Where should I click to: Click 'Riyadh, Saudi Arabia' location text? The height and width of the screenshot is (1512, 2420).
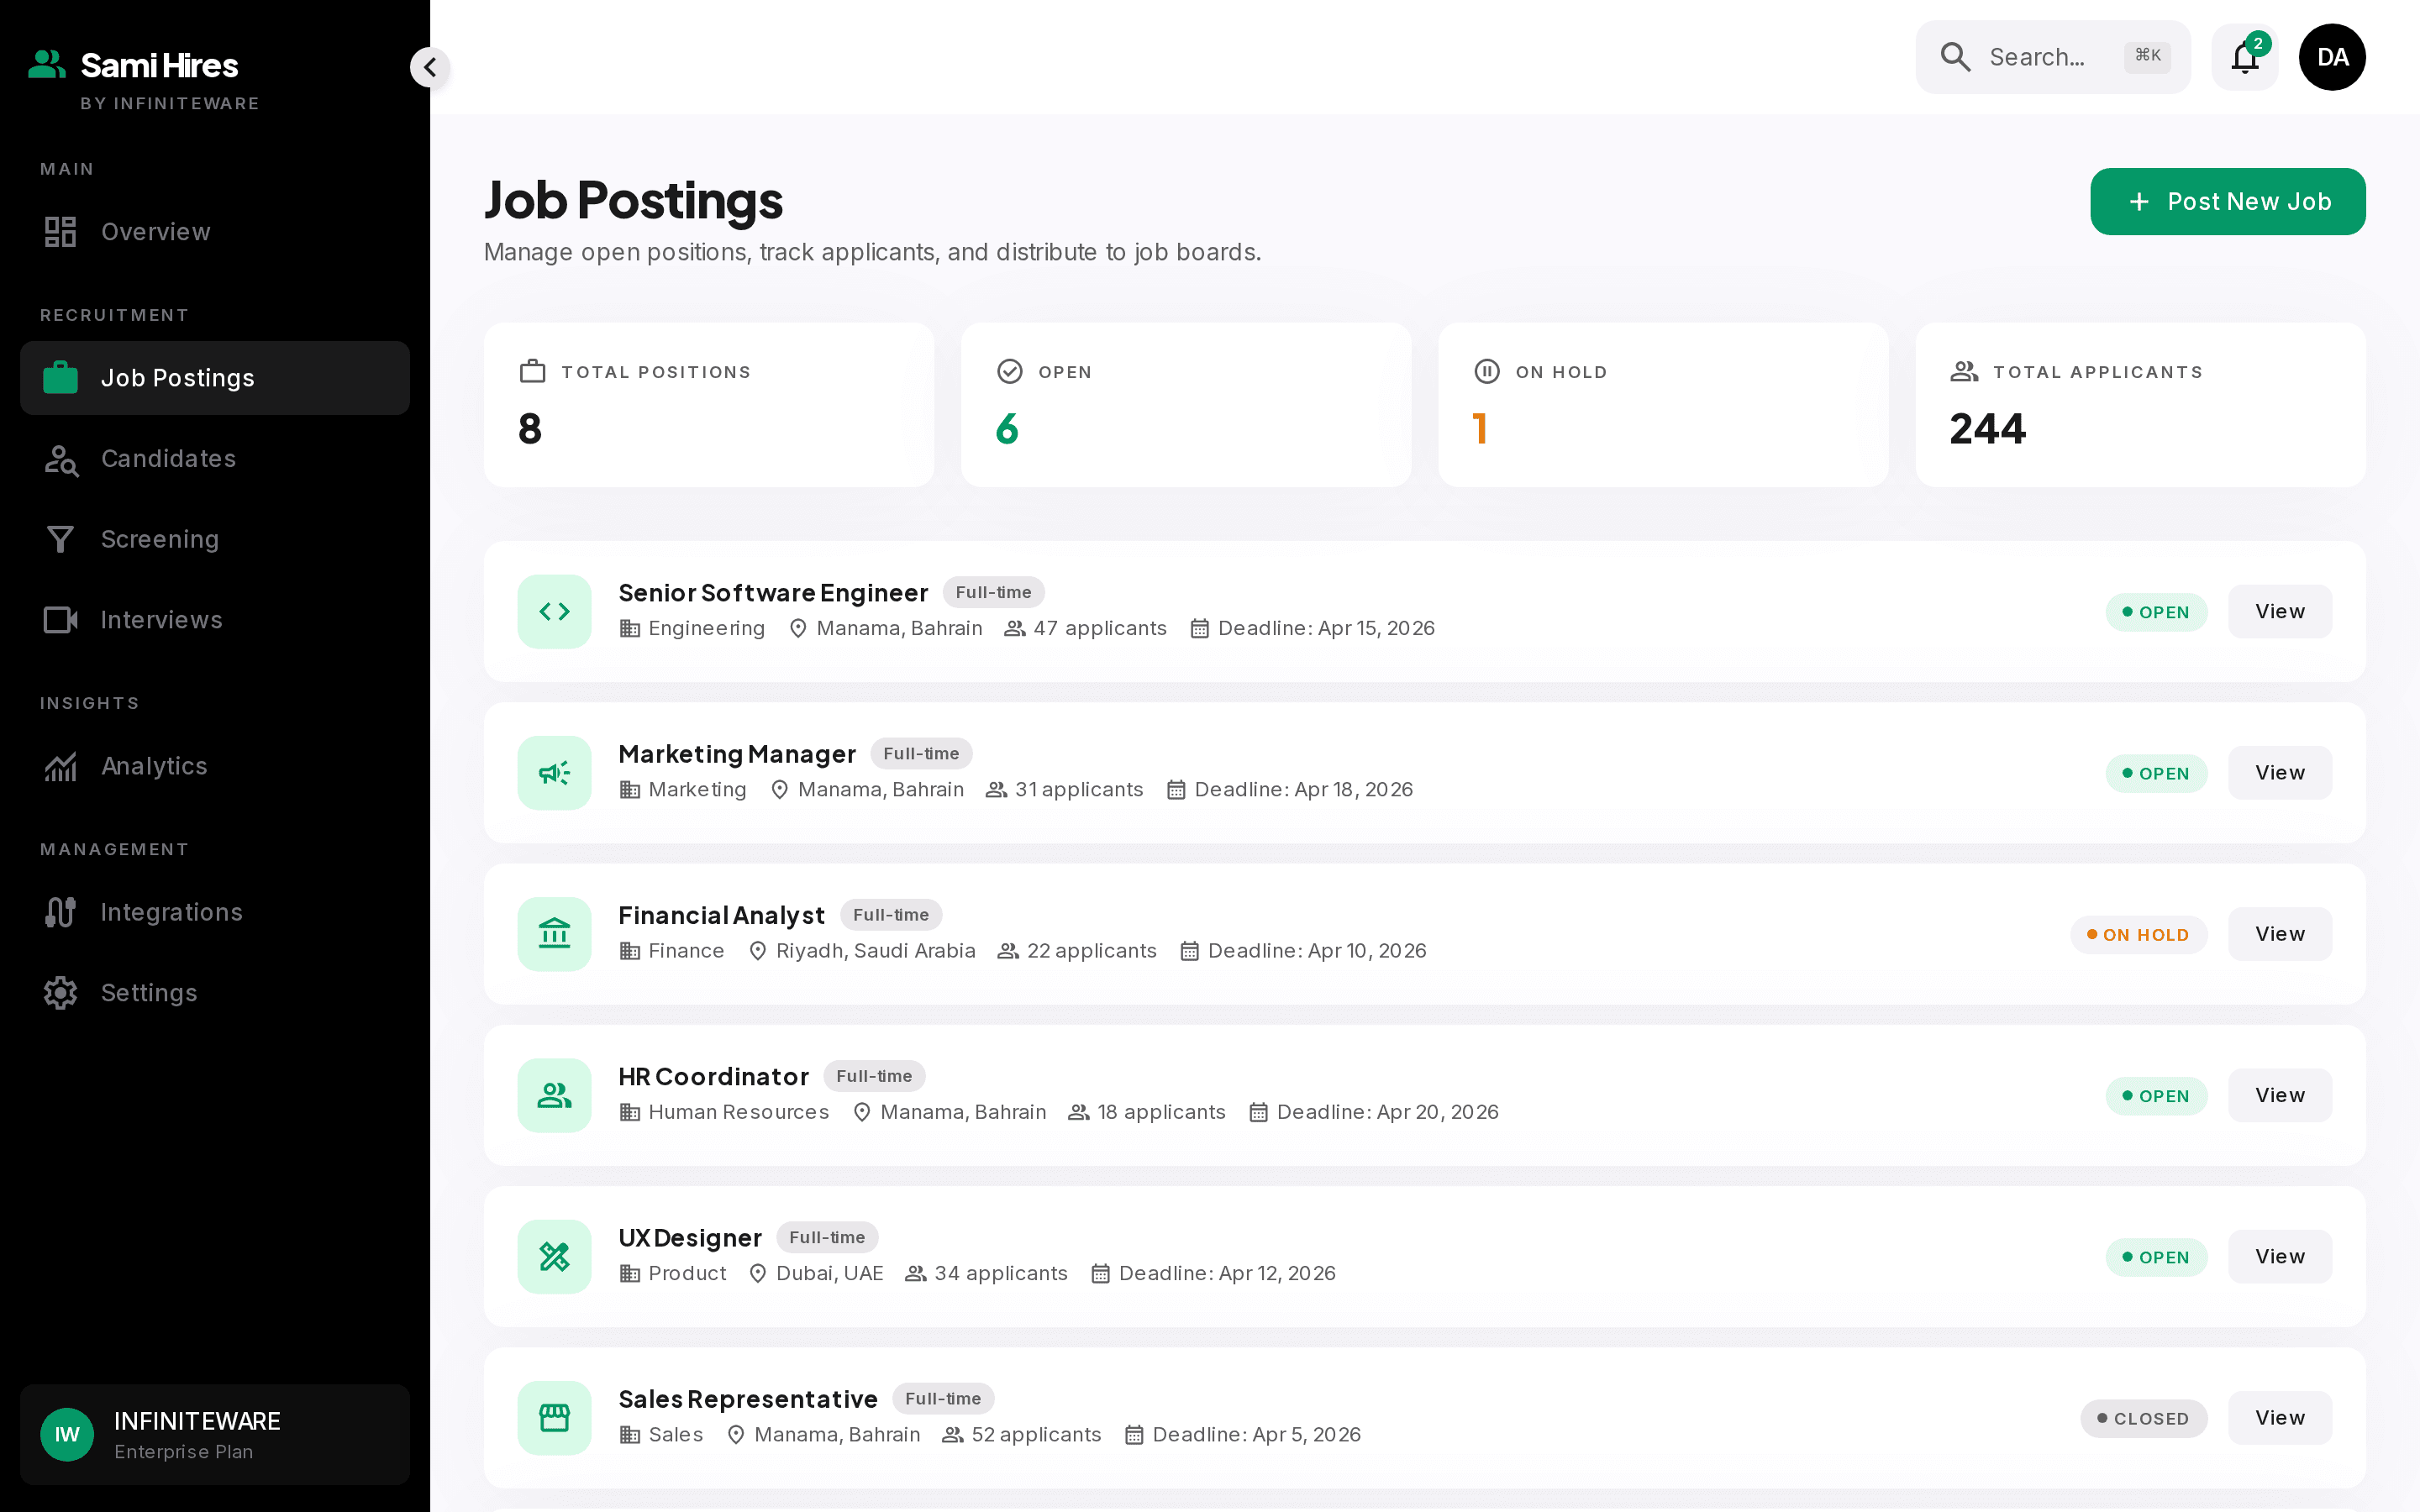[x=875, y=951]
